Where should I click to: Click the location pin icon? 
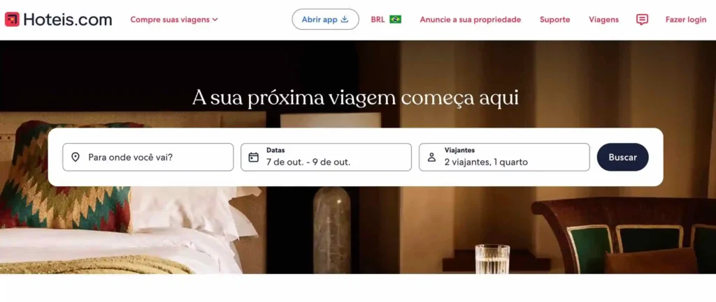[76, 157]
